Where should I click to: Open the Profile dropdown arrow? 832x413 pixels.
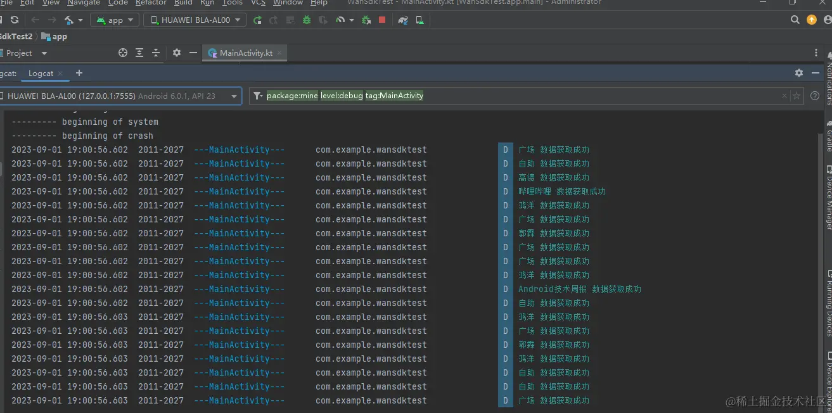351,20
